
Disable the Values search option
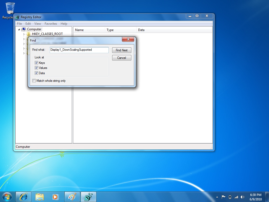pos(37,68)
